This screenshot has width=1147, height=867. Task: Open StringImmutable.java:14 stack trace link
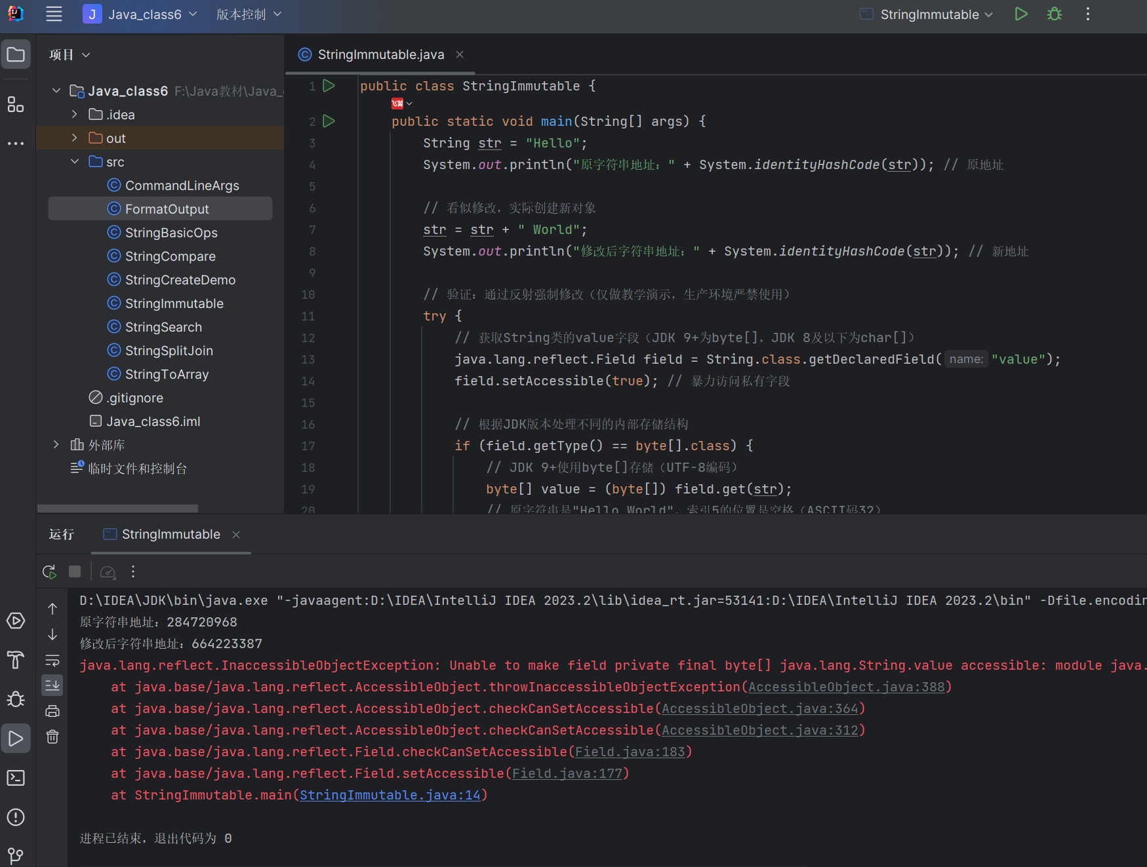390,795
